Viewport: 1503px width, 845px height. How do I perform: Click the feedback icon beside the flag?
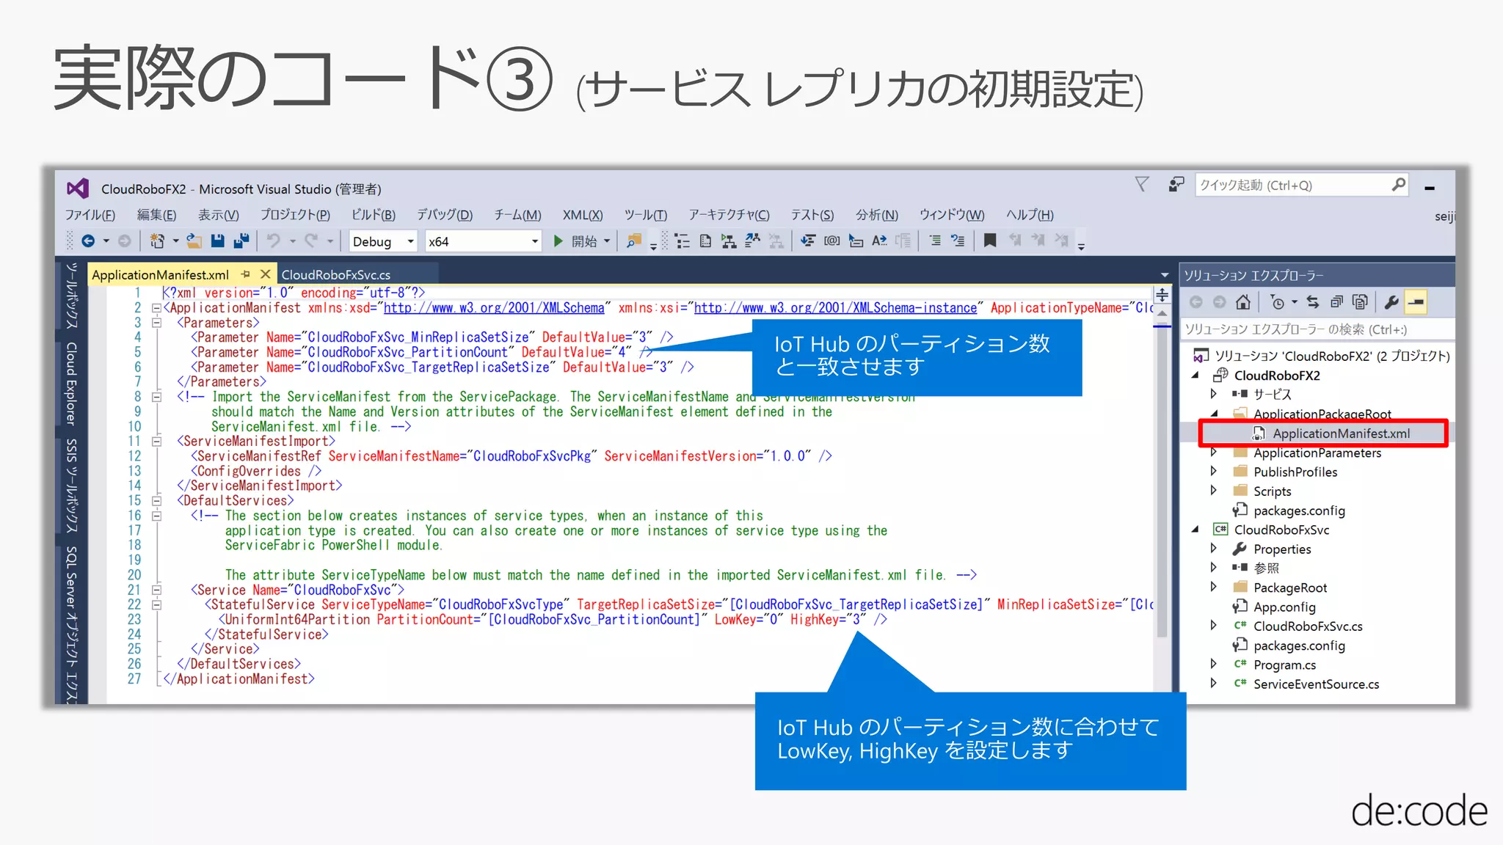click(x=1176, y=184)
